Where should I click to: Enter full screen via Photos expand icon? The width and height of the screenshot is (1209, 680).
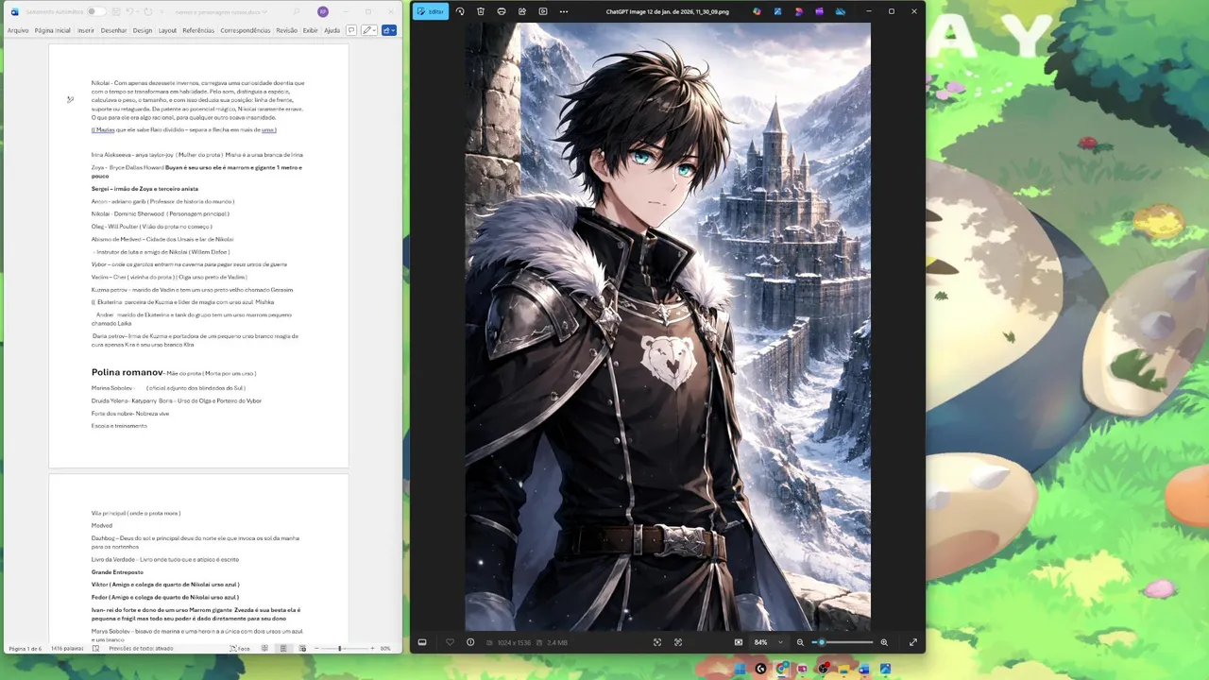[913, 642]
